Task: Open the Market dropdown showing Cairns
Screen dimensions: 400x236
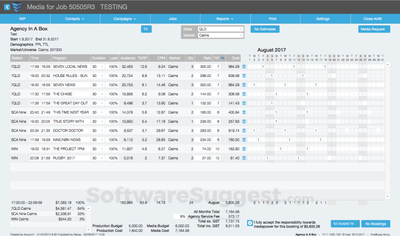Action: (x=220, y=35)
